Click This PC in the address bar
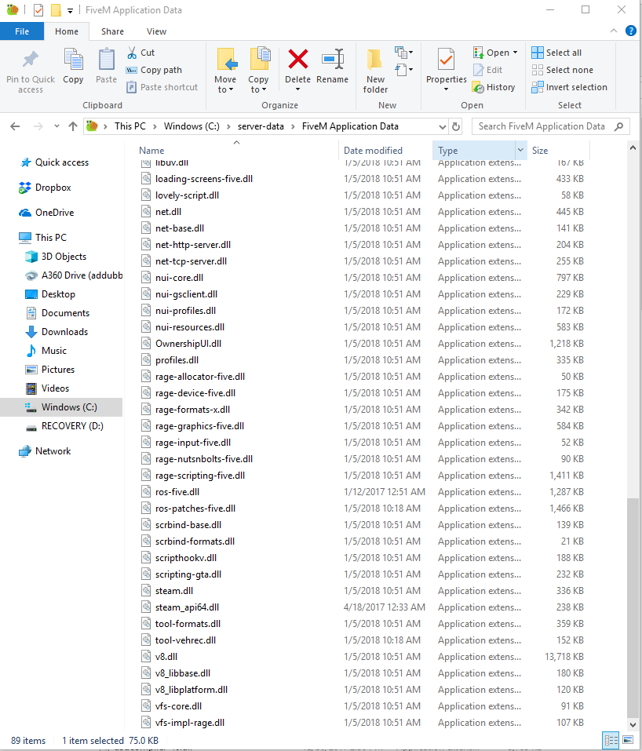 pos(129,126)
